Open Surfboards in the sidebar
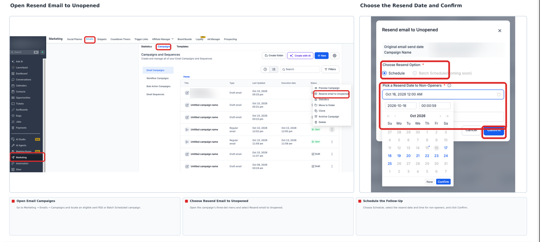 pyautogui.click(x=22, y=110)
